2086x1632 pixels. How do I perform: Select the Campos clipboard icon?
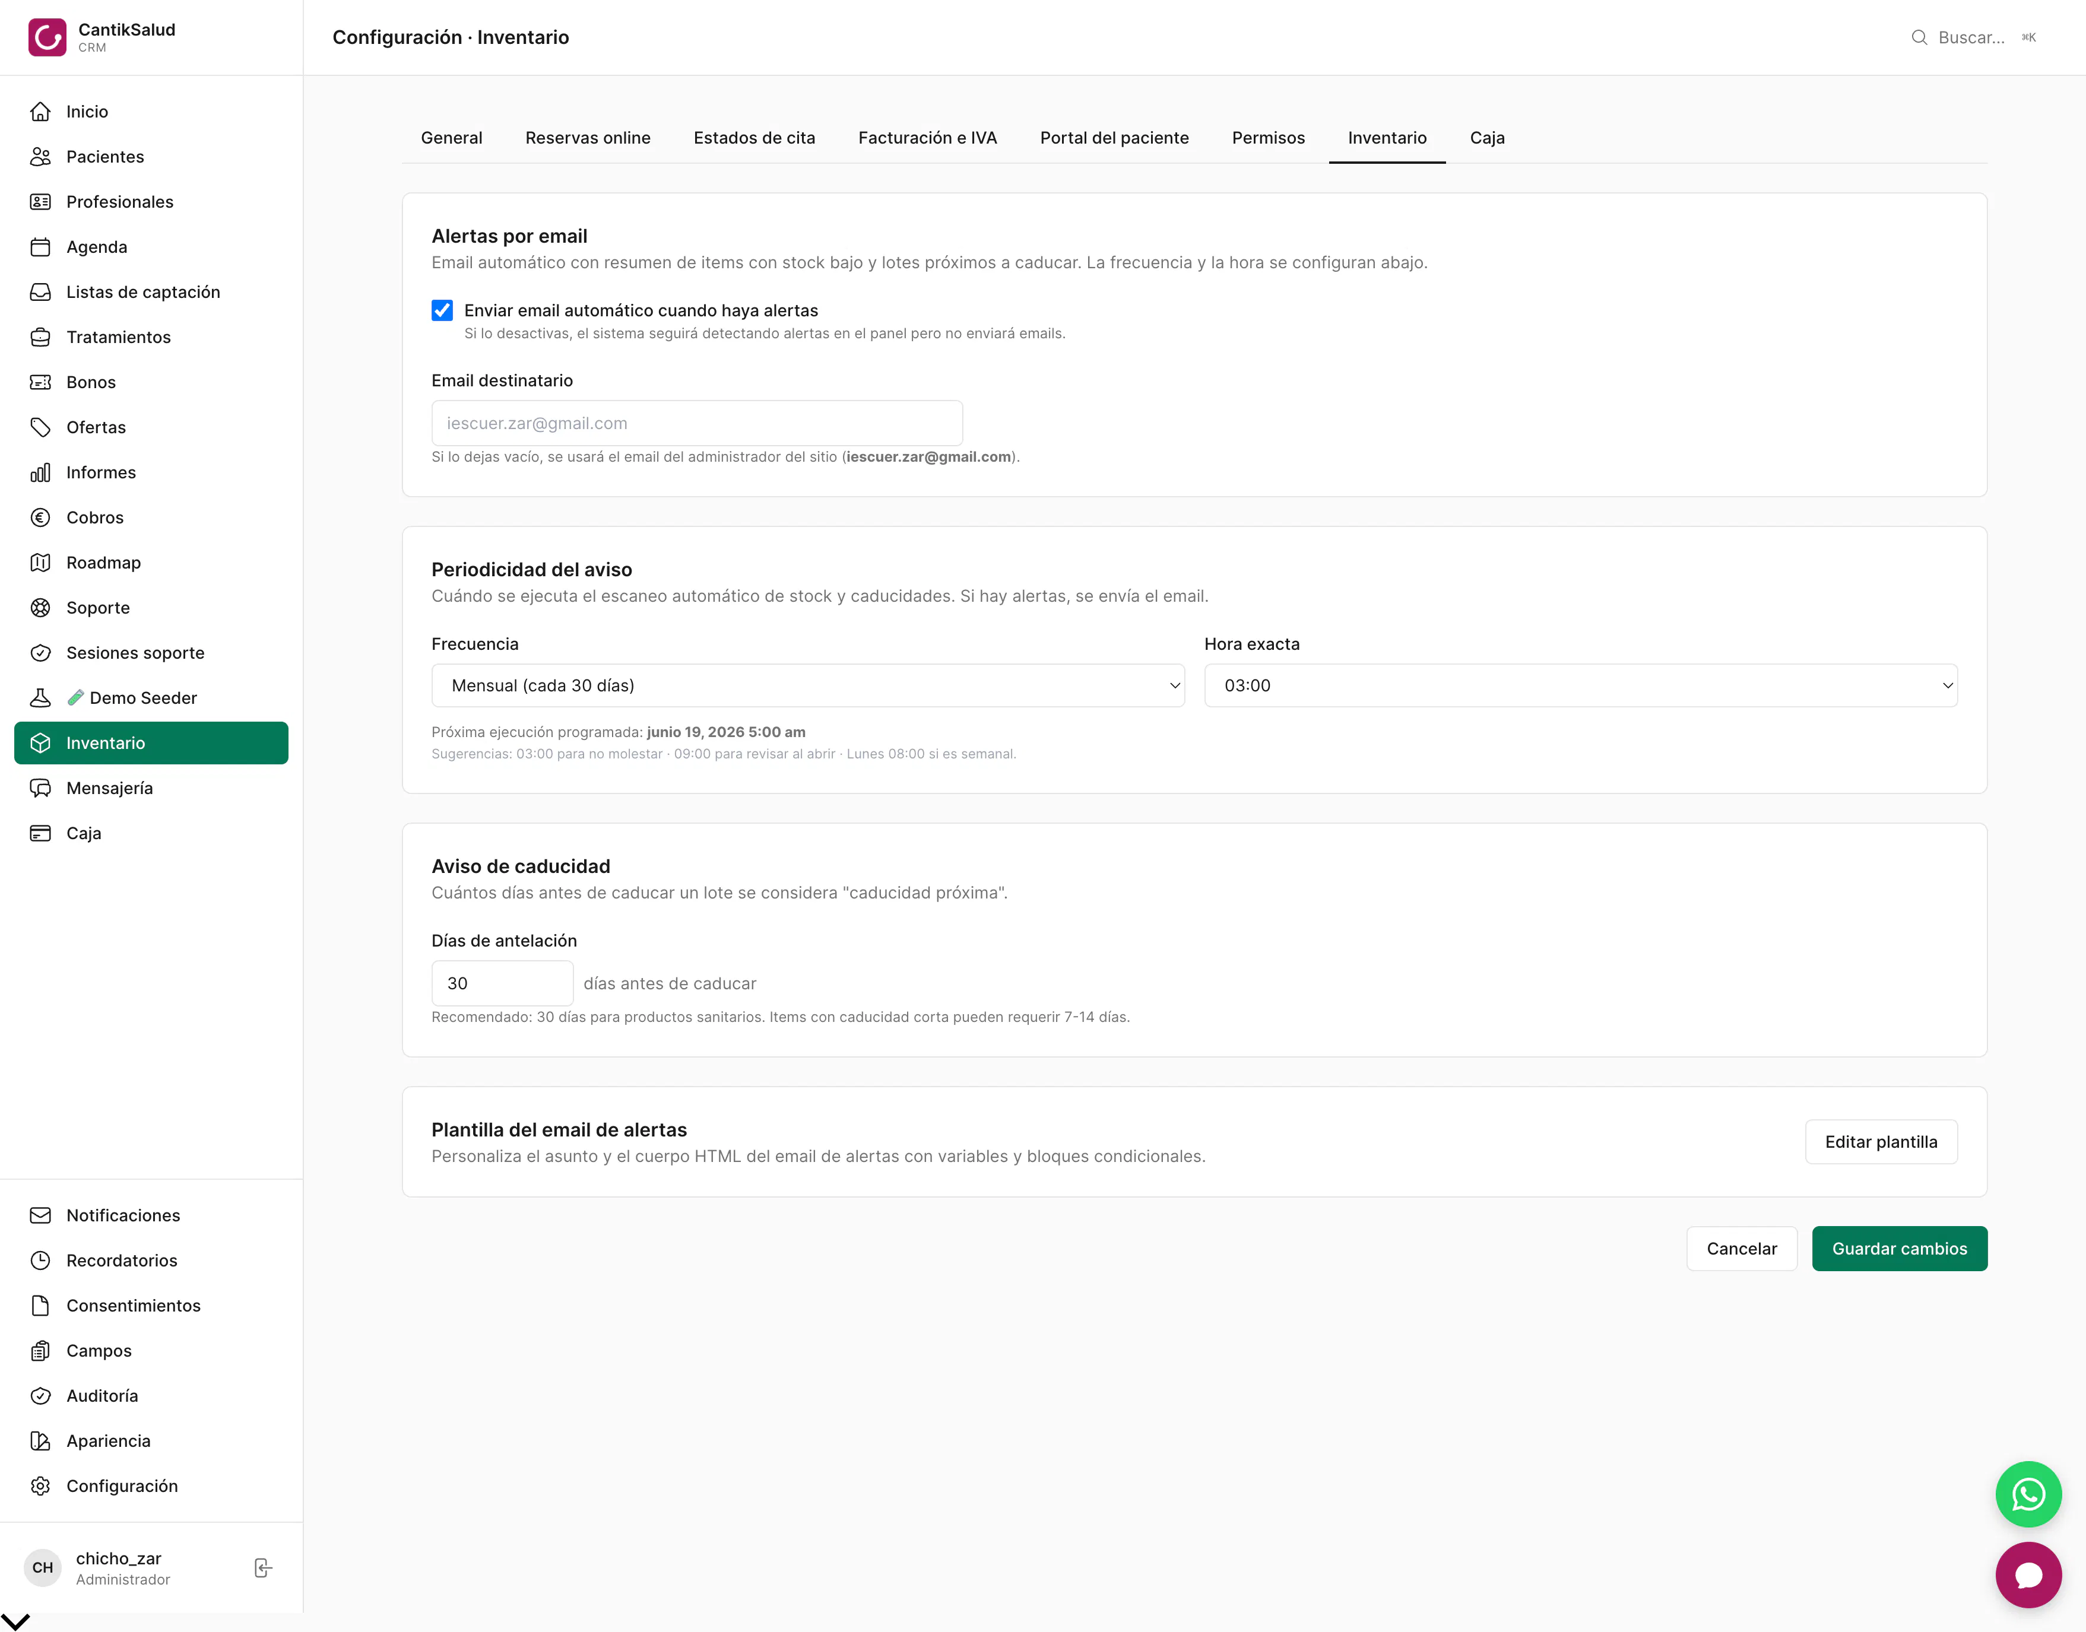40,1350
